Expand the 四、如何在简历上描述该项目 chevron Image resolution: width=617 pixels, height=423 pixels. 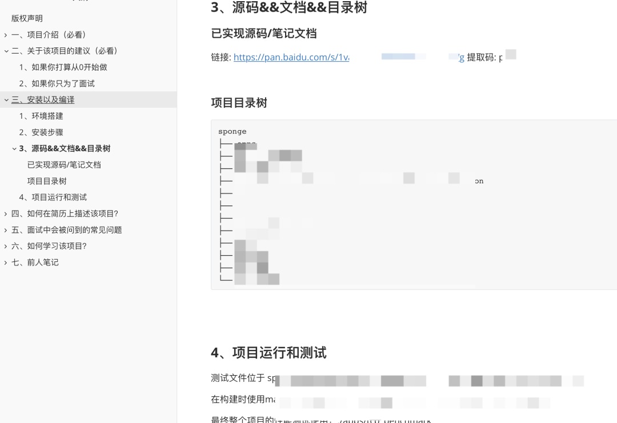pyautogui.click(x=6, y=213)
